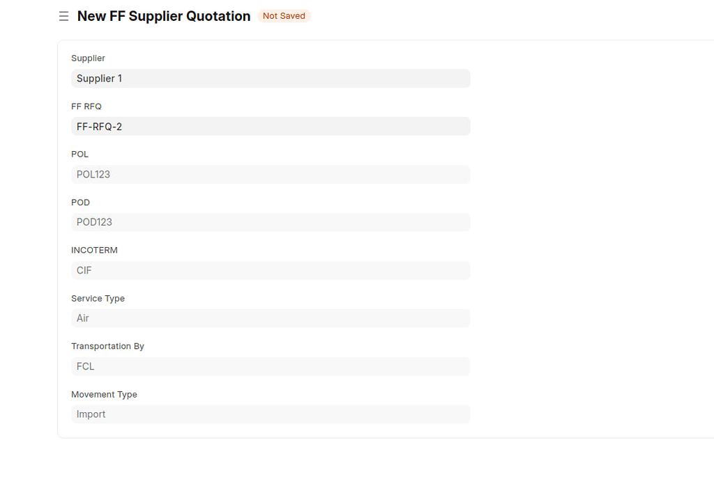
Task: Click the Movement Type field label
Action: 104,394
